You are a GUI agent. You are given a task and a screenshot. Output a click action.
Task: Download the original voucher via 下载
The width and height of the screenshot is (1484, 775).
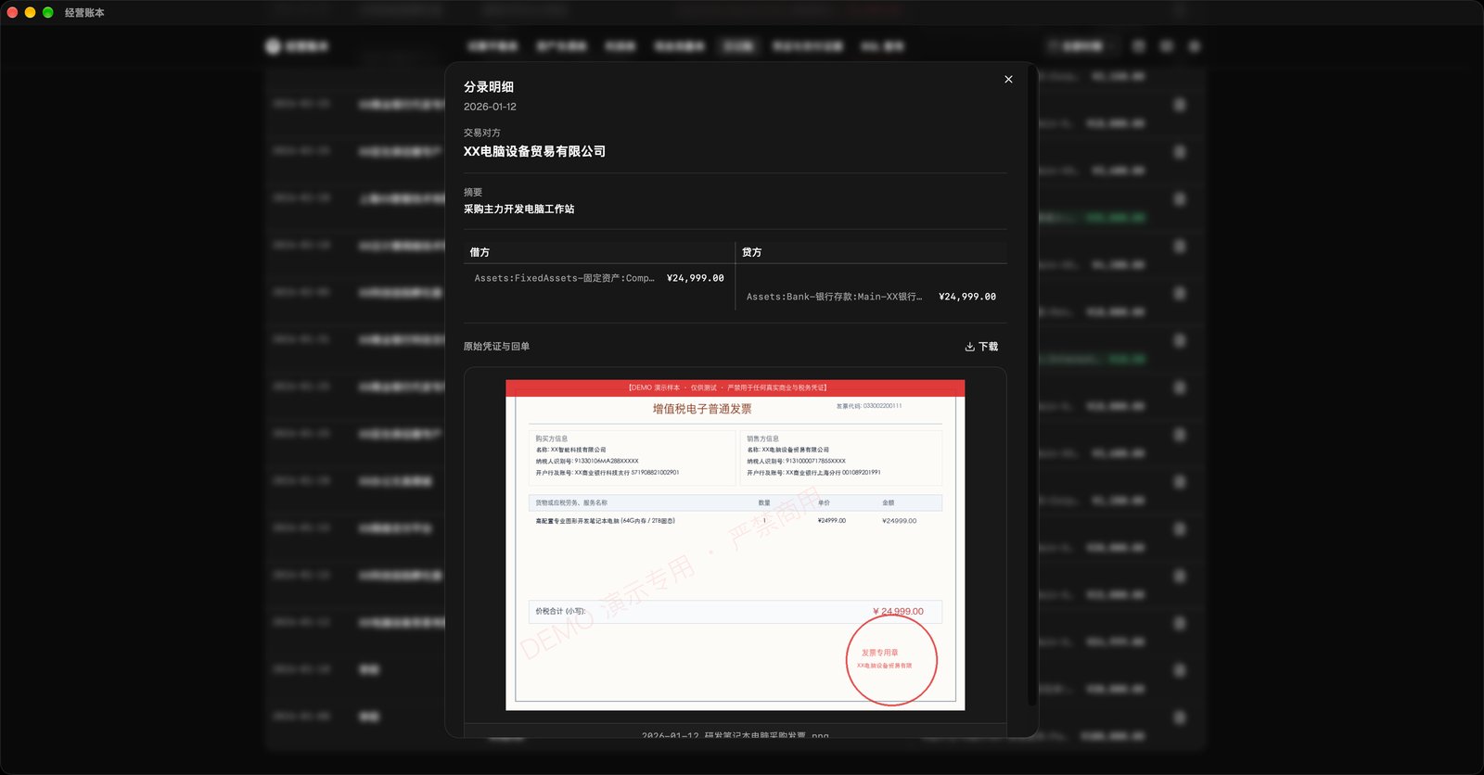[x=981, y=347]
